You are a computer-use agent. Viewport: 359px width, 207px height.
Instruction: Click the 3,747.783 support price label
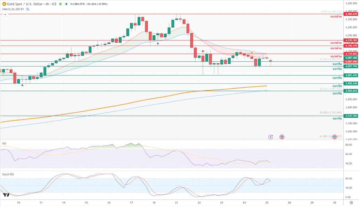(351, 116)
